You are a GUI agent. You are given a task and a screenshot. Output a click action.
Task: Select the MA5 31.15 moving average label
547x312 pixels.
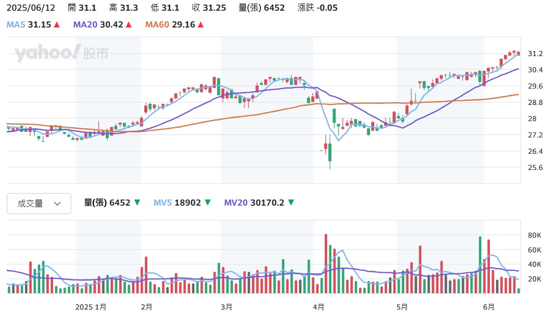(x=29, y=25)
